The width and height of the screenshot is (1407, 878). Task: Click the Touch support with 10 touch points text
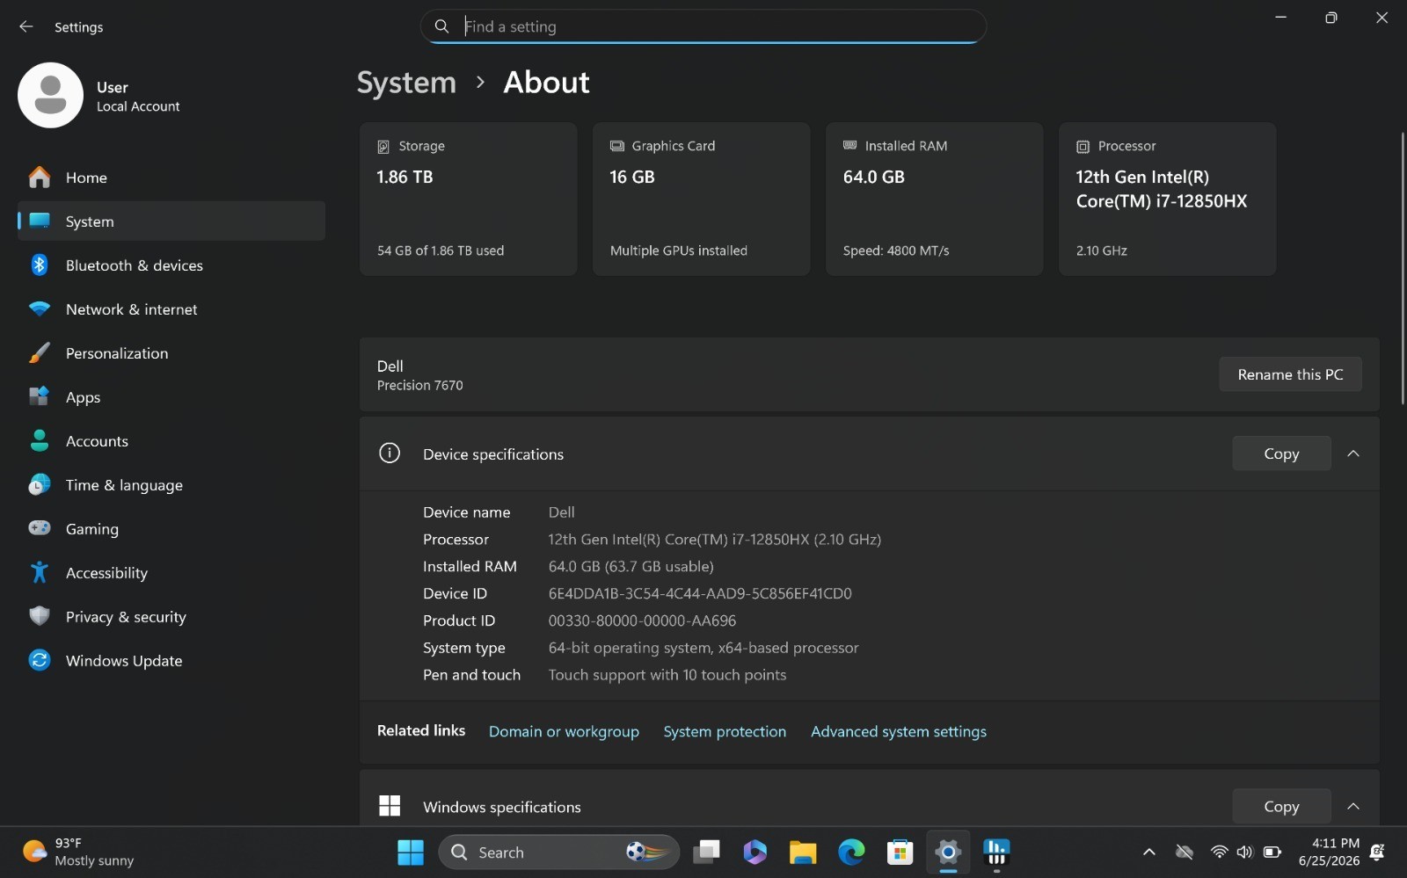[x=667, y=675]
